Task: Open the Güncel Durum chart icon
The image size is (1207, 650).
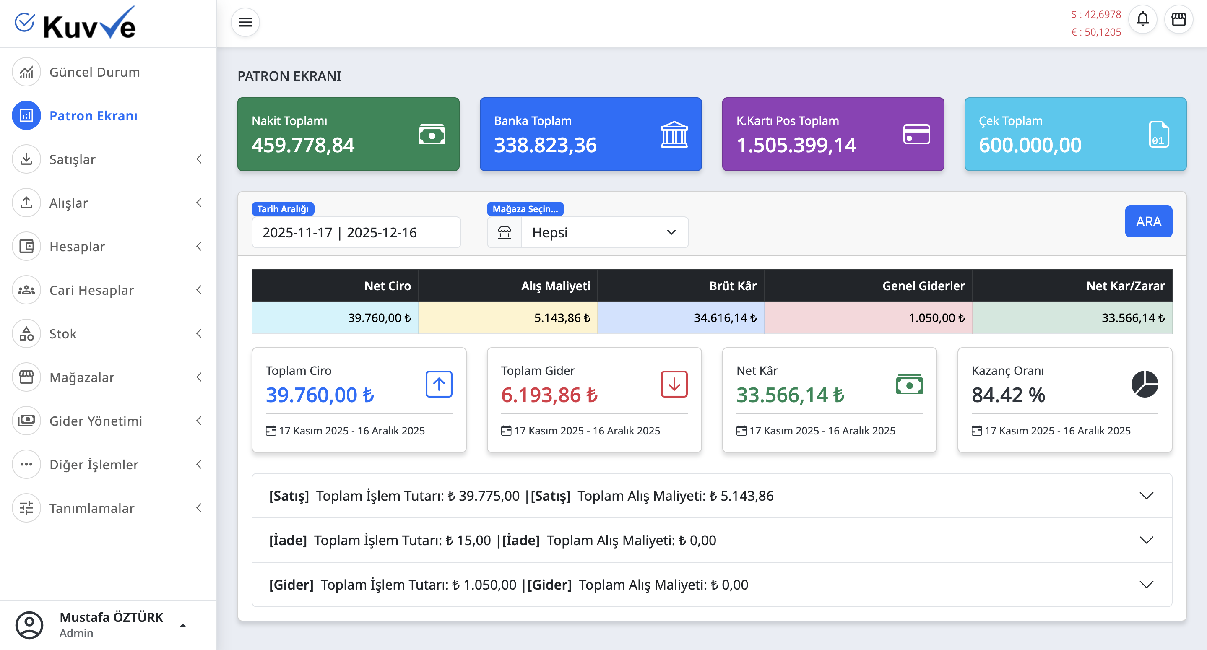Action: click(x=26, y=72)
